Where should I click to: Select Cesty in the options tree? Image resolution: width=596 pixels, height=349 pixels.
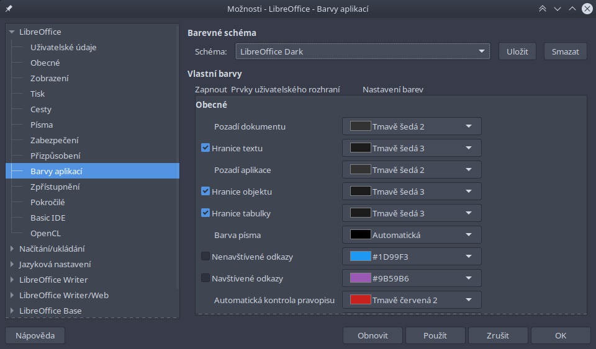pos(41,109)
